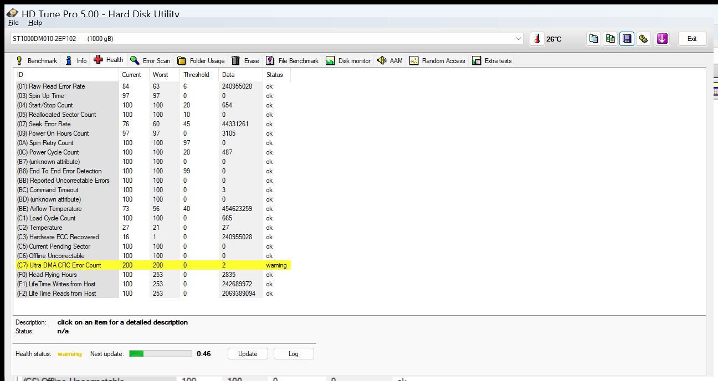The width and height of the screenshot is (718, 381).
Task: Click the Exit button
Action: click(692, 39)
